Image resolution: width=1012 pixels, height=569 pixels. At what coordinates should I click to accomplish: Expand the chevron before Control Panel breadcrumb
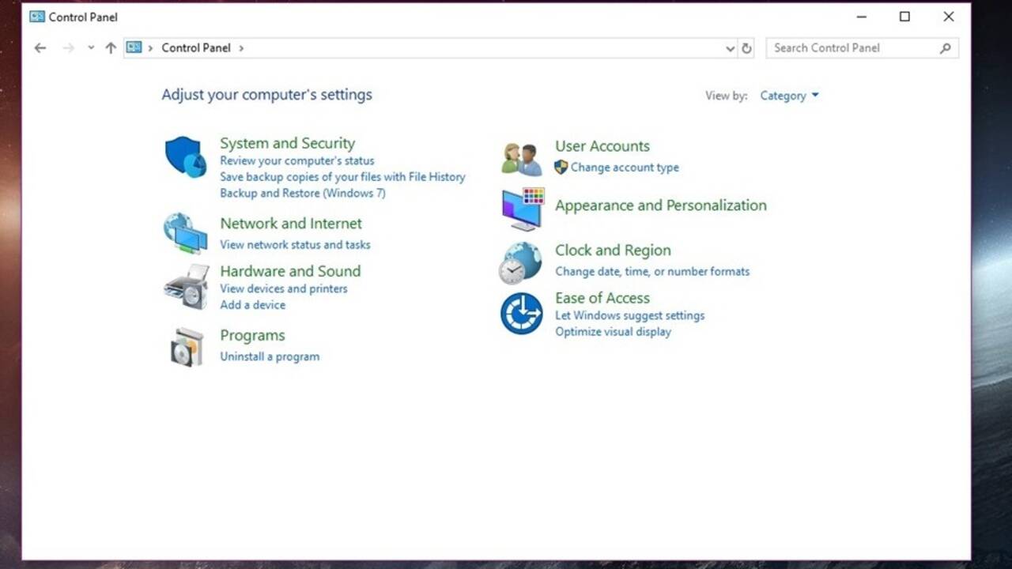(x=150, y=48)
